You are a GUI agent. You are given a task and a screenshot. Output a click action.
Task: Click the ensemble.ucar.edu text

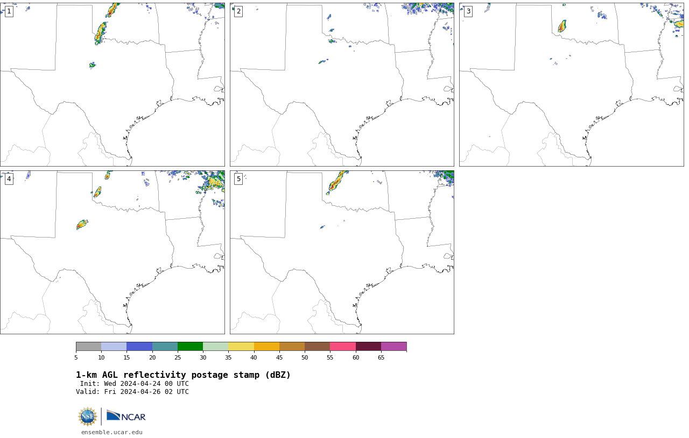pos(112,432)
